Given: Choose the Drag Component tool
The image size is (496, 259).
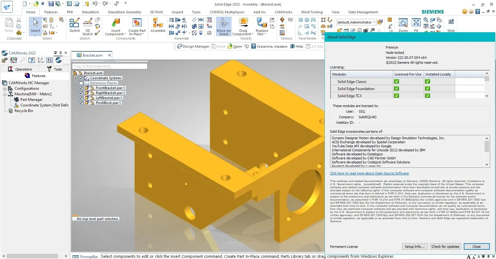Looking at the screenshot, I should point(243,27).
